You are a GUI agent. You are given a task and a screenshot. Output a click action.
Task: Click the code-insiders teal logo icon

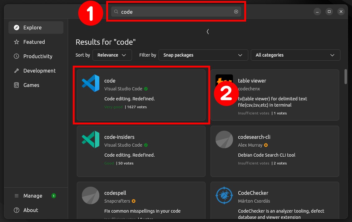point(91,139)
